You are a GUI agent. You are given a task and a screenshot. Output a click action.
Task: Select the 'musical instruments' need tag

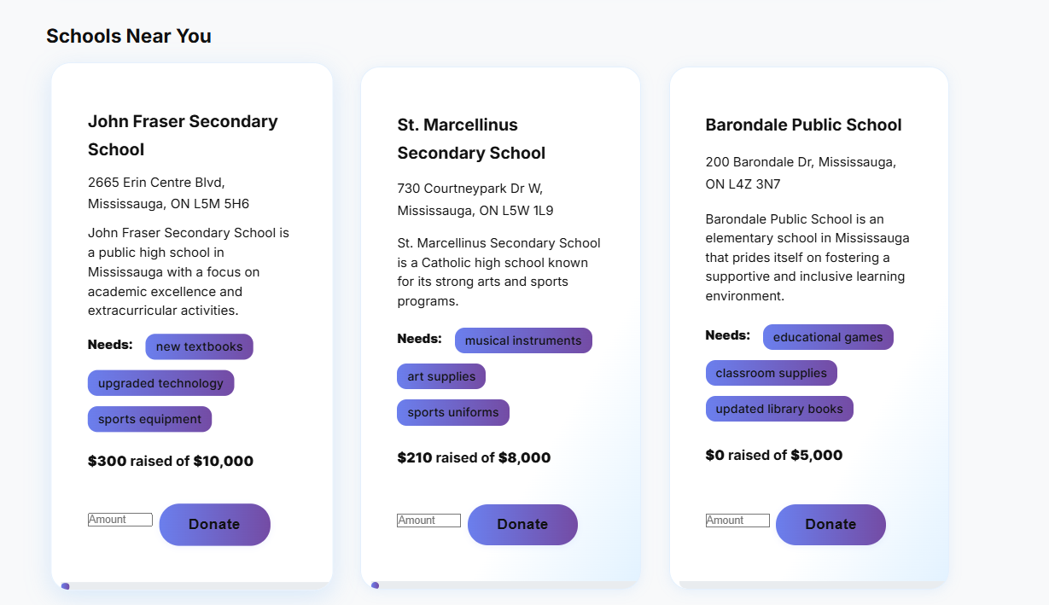click(523, 340)
